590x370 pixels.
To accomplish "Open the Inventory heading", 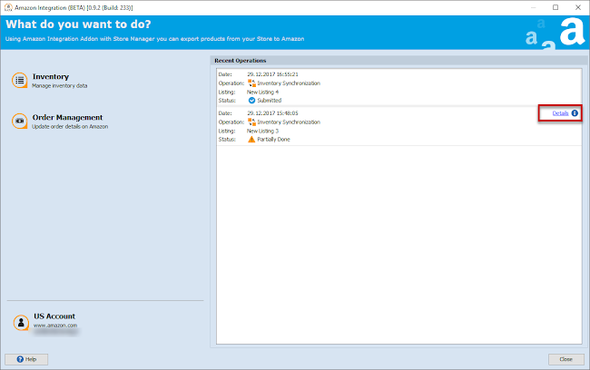I will (x=51, y=77).
